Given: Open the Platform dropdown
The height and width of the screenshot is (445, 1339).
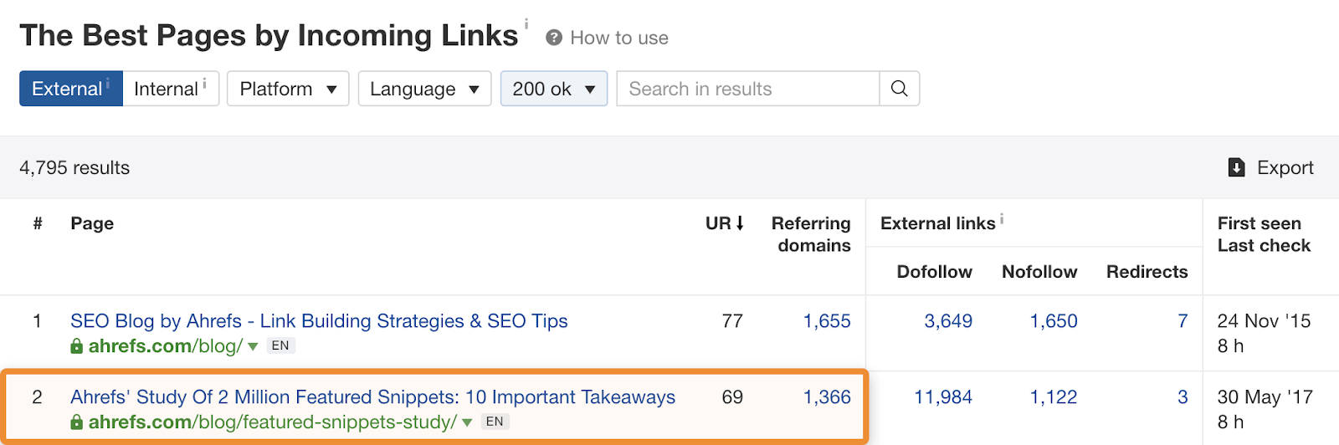Looking at the screenshot, I should [x=288, y=89].
